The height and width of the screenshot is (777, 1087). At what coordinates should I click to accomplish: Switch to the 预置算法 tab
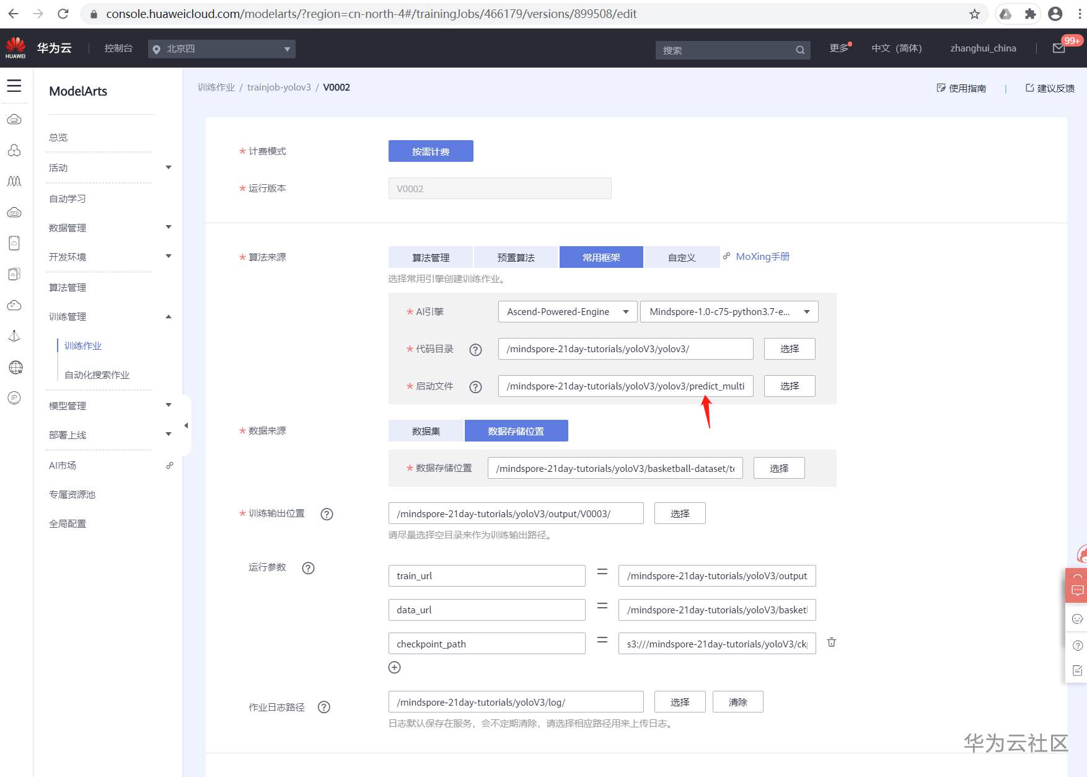tap(516, 257)
